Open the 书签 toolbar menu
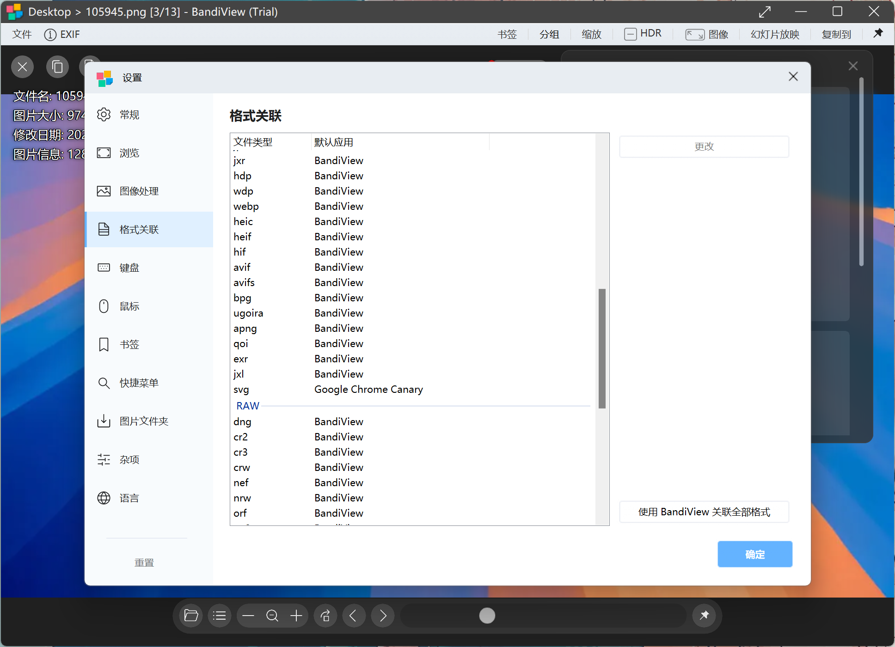This screenshot has width=895, height=647. (x=507, y=34)
